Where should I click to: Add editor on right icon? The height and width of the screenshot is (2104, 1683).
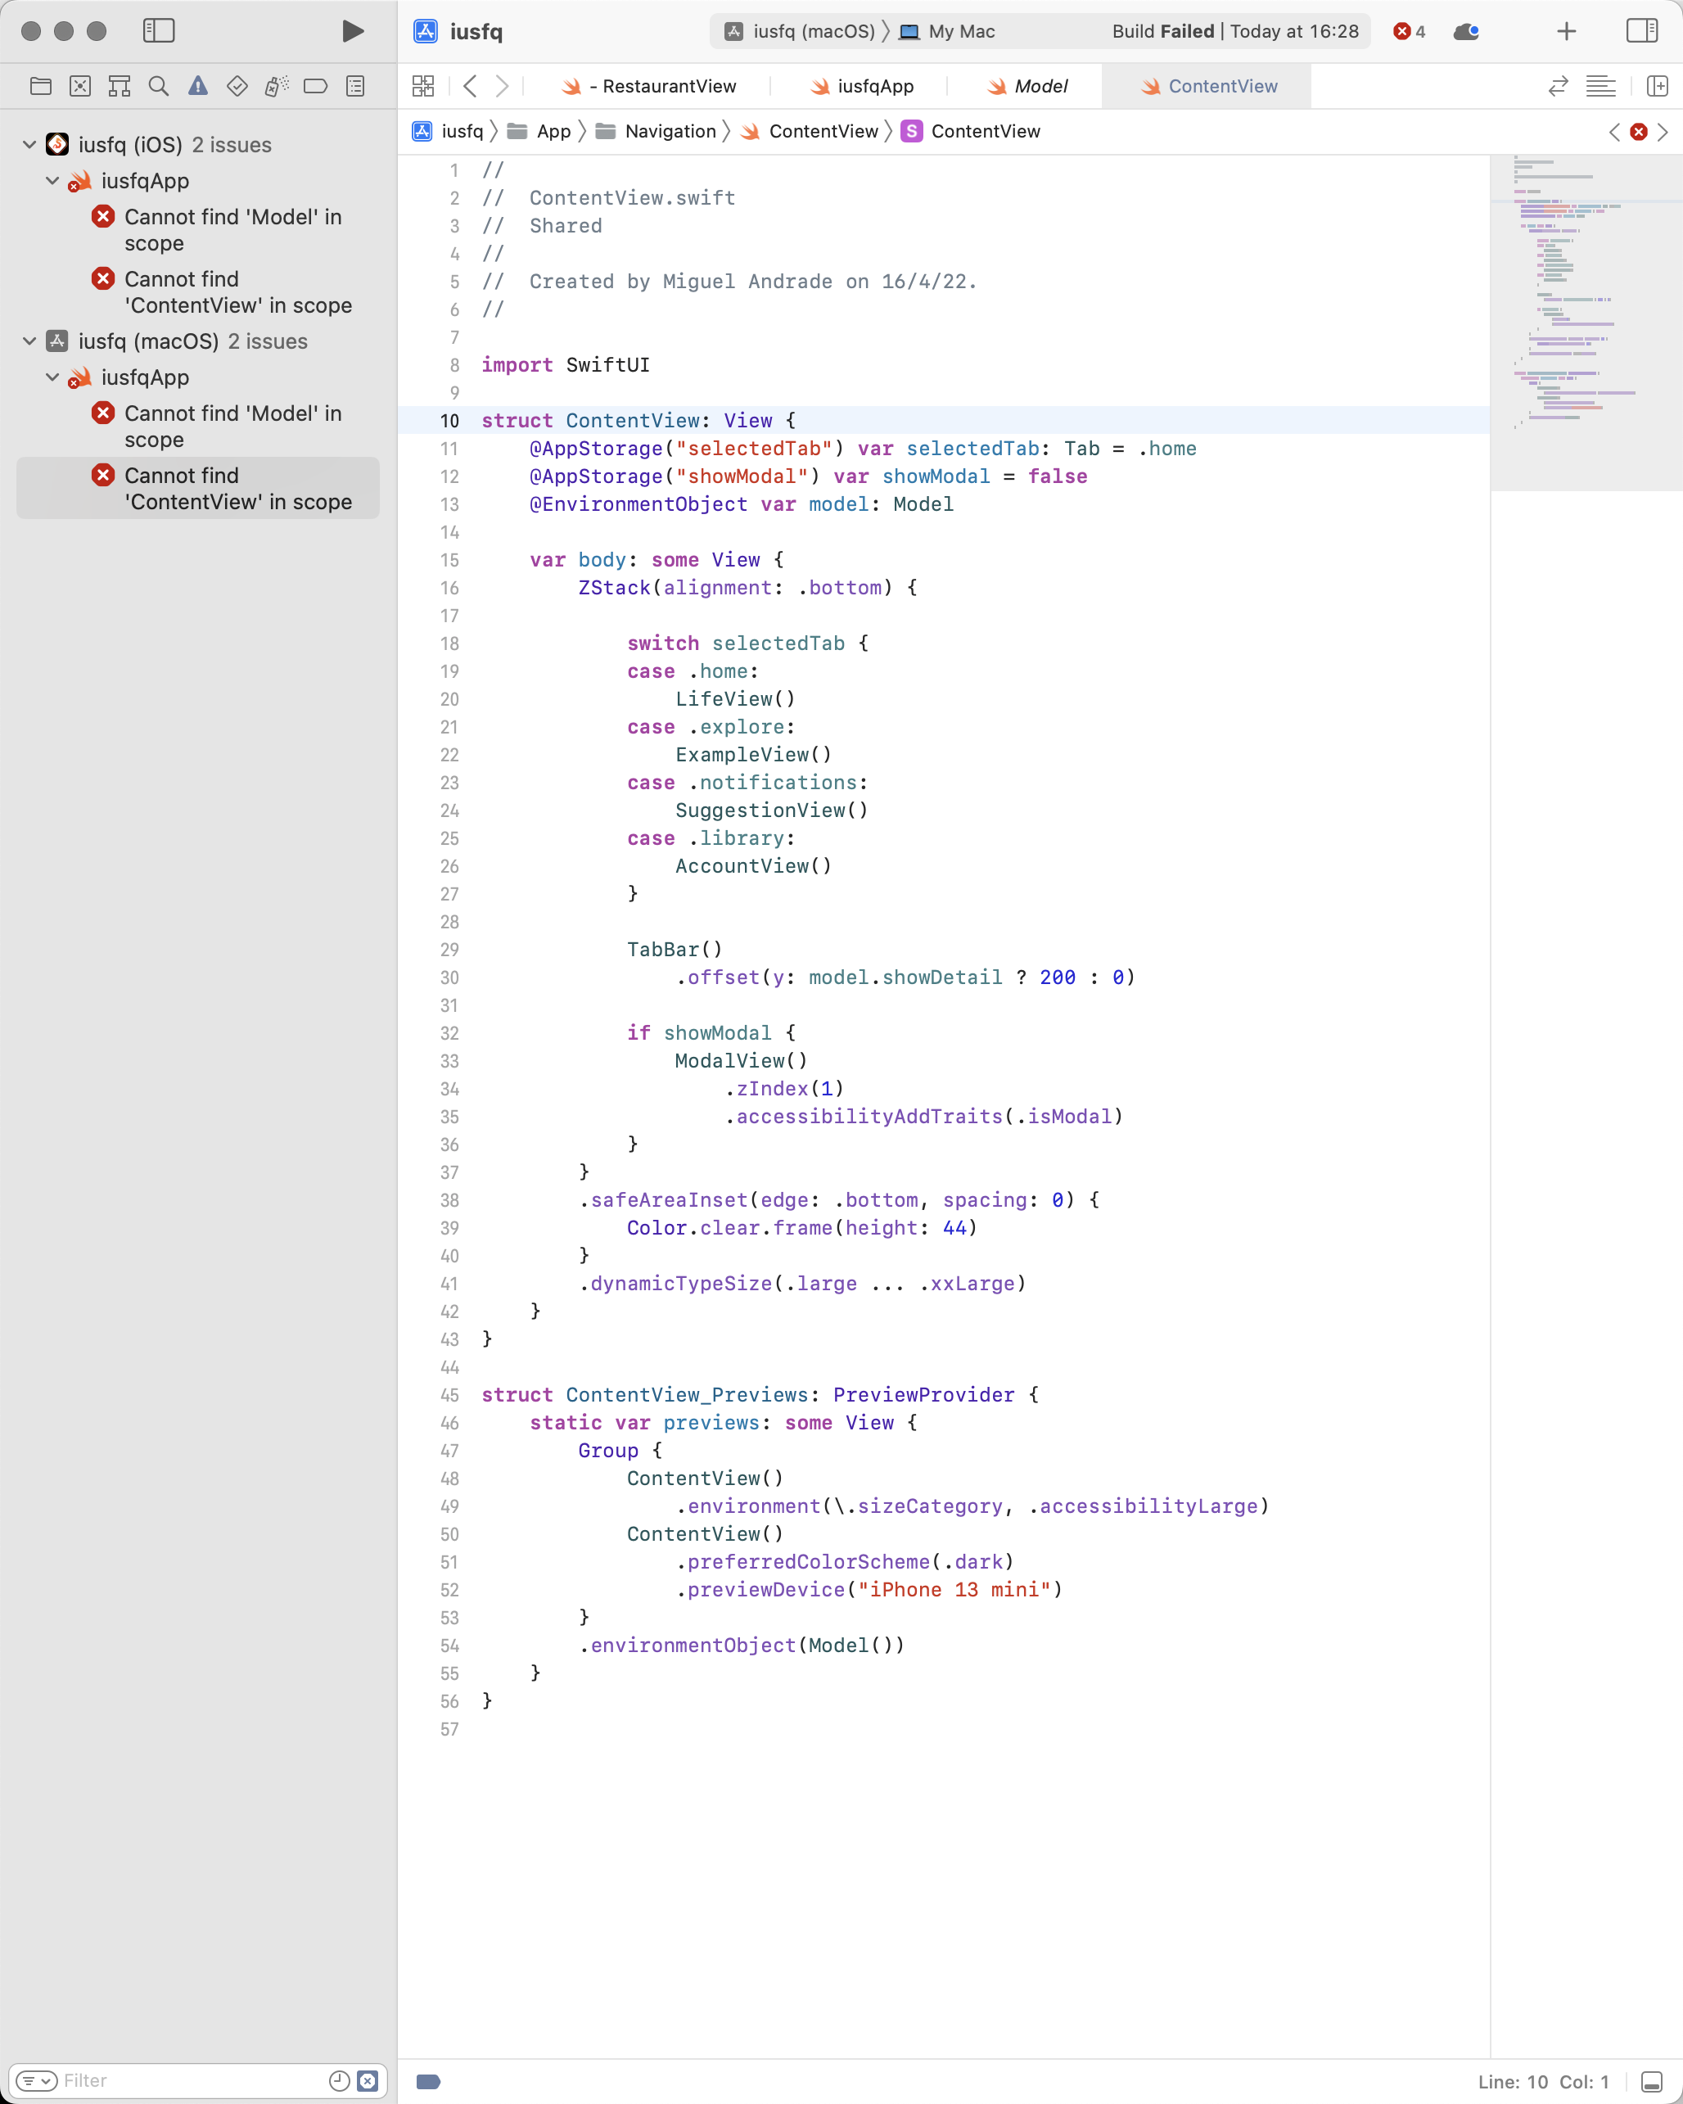[x=1656, y=86]
